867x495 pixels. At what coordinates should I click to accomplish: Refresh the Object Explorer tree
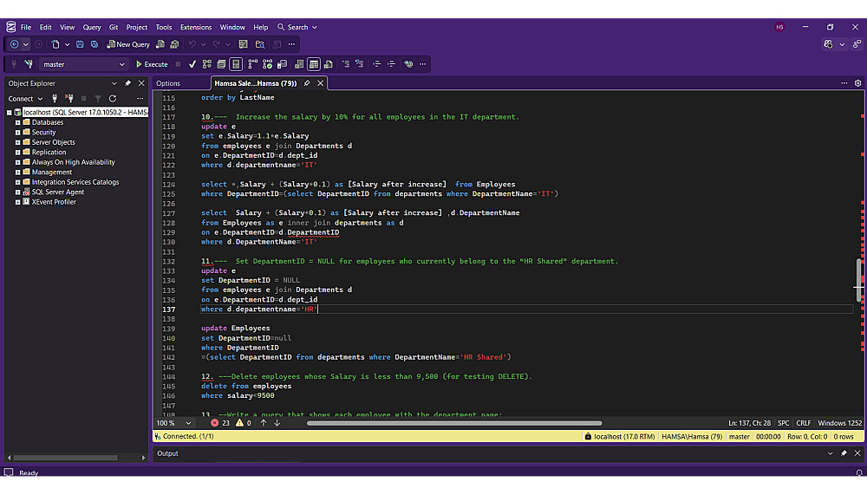pos(113,99)
